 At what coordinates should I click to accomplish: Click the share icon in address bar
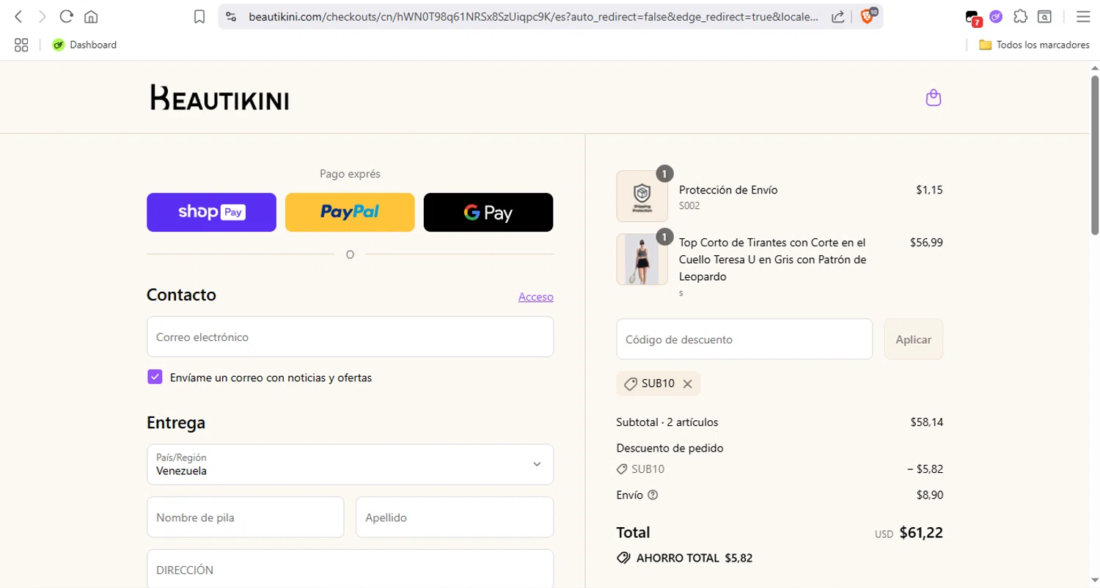click(837, 16)
